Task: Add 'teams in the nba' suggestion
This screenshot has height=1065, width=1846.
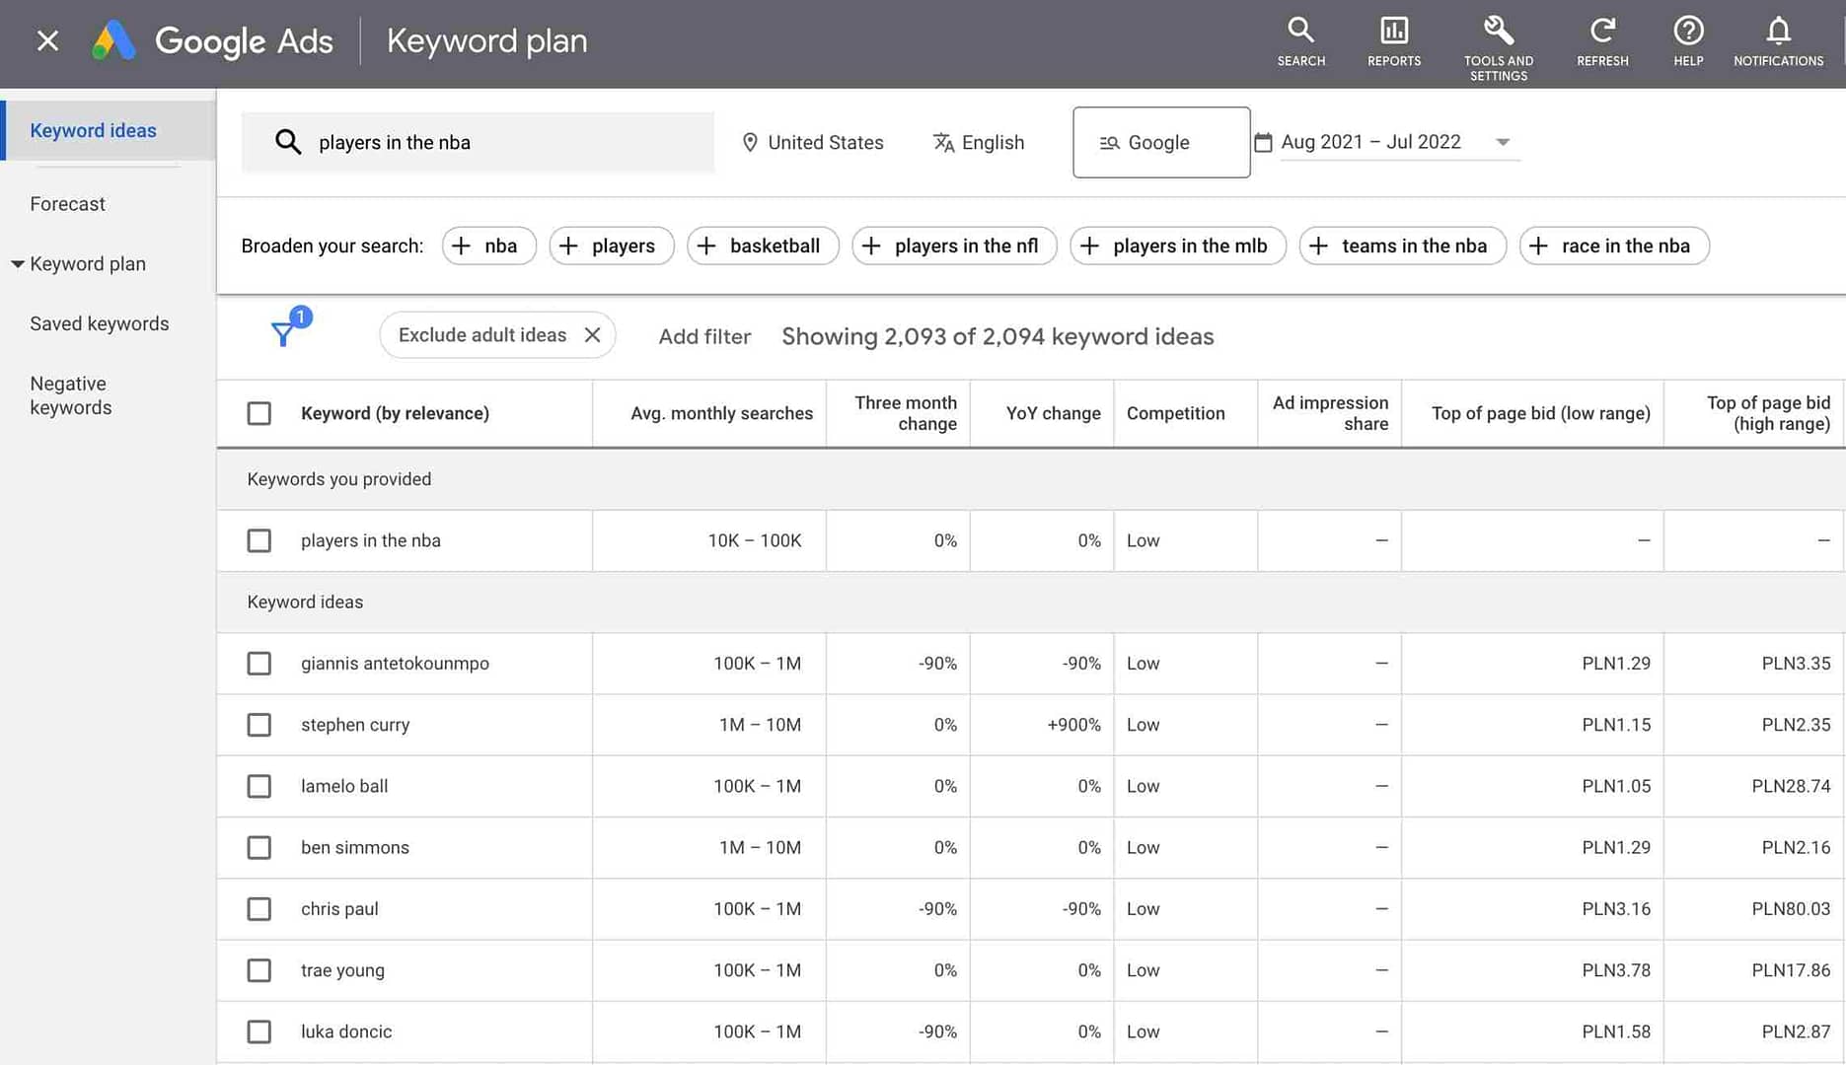Action: click(1402, 246)
